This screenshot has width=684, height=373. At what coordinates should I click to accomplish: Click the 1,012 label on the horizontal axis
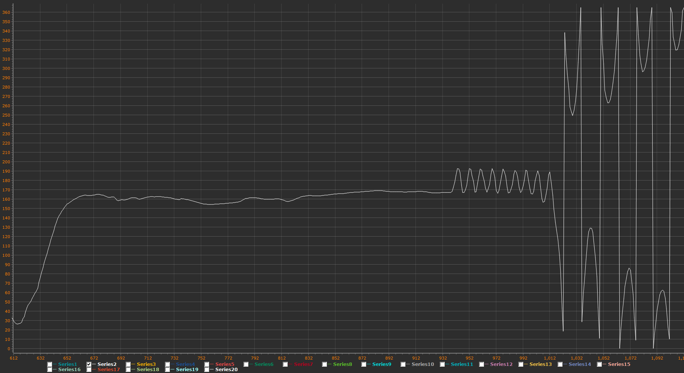click(550, 358)
